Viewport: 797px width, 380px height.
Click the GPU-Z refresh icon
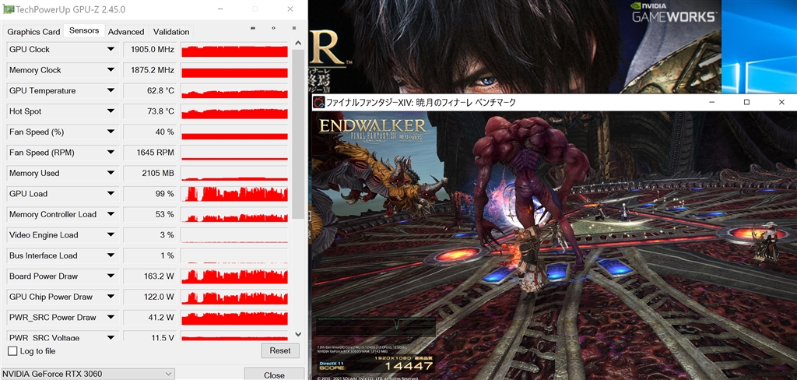(x=273, y=29)
